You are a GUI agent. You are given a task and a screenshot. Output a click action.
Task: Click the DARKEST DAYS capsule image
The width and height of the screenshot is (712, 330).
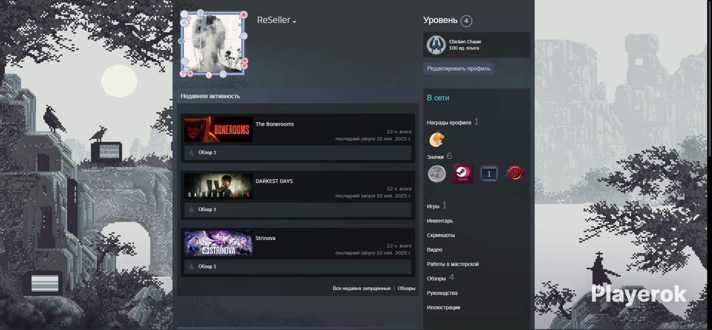pyautogui.click(x=218, y=187)
